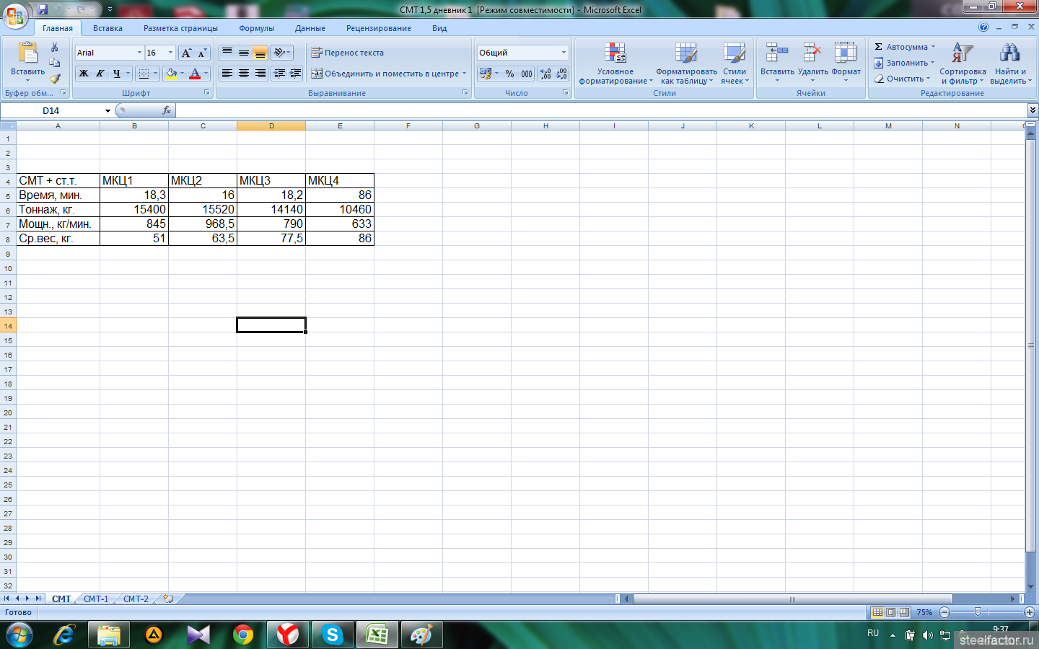Toggle Wrap Text (Перенос текста)
This screenshot has width=1039, height=649.
pos(347,53)
